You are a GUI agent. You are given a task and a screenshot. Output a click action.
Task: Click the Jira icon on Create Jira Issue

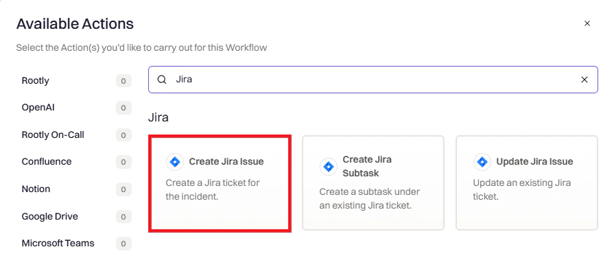coord(175,162)
